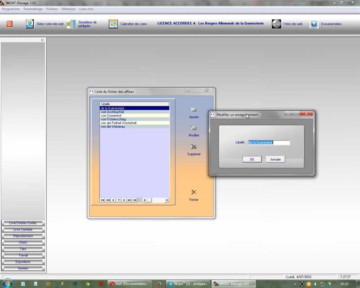Open the Paramétrage menu

pyautogui.click(x=33, y=9)
